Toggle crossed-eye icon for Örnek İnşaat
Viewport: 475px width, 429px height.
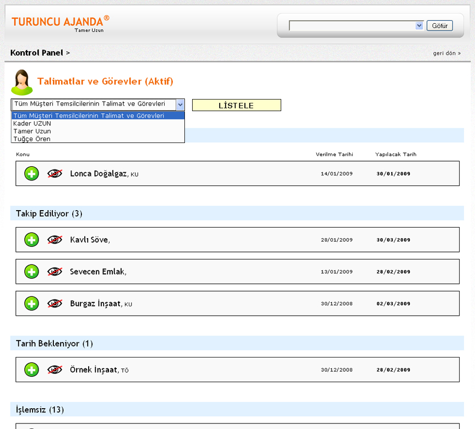coord(54,370)
